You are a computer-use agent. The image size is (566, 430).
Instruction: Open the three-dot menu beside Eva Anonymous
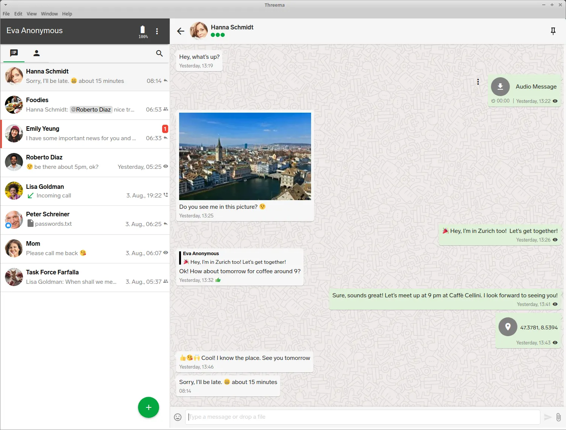(x=157, y=31)
